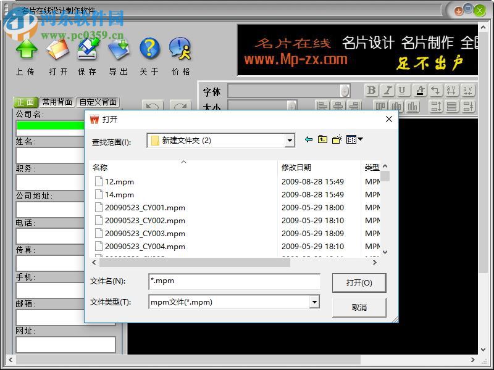
Task: Click the 导出 export icon
Action: pyautogui.click(x=119, y=49)
